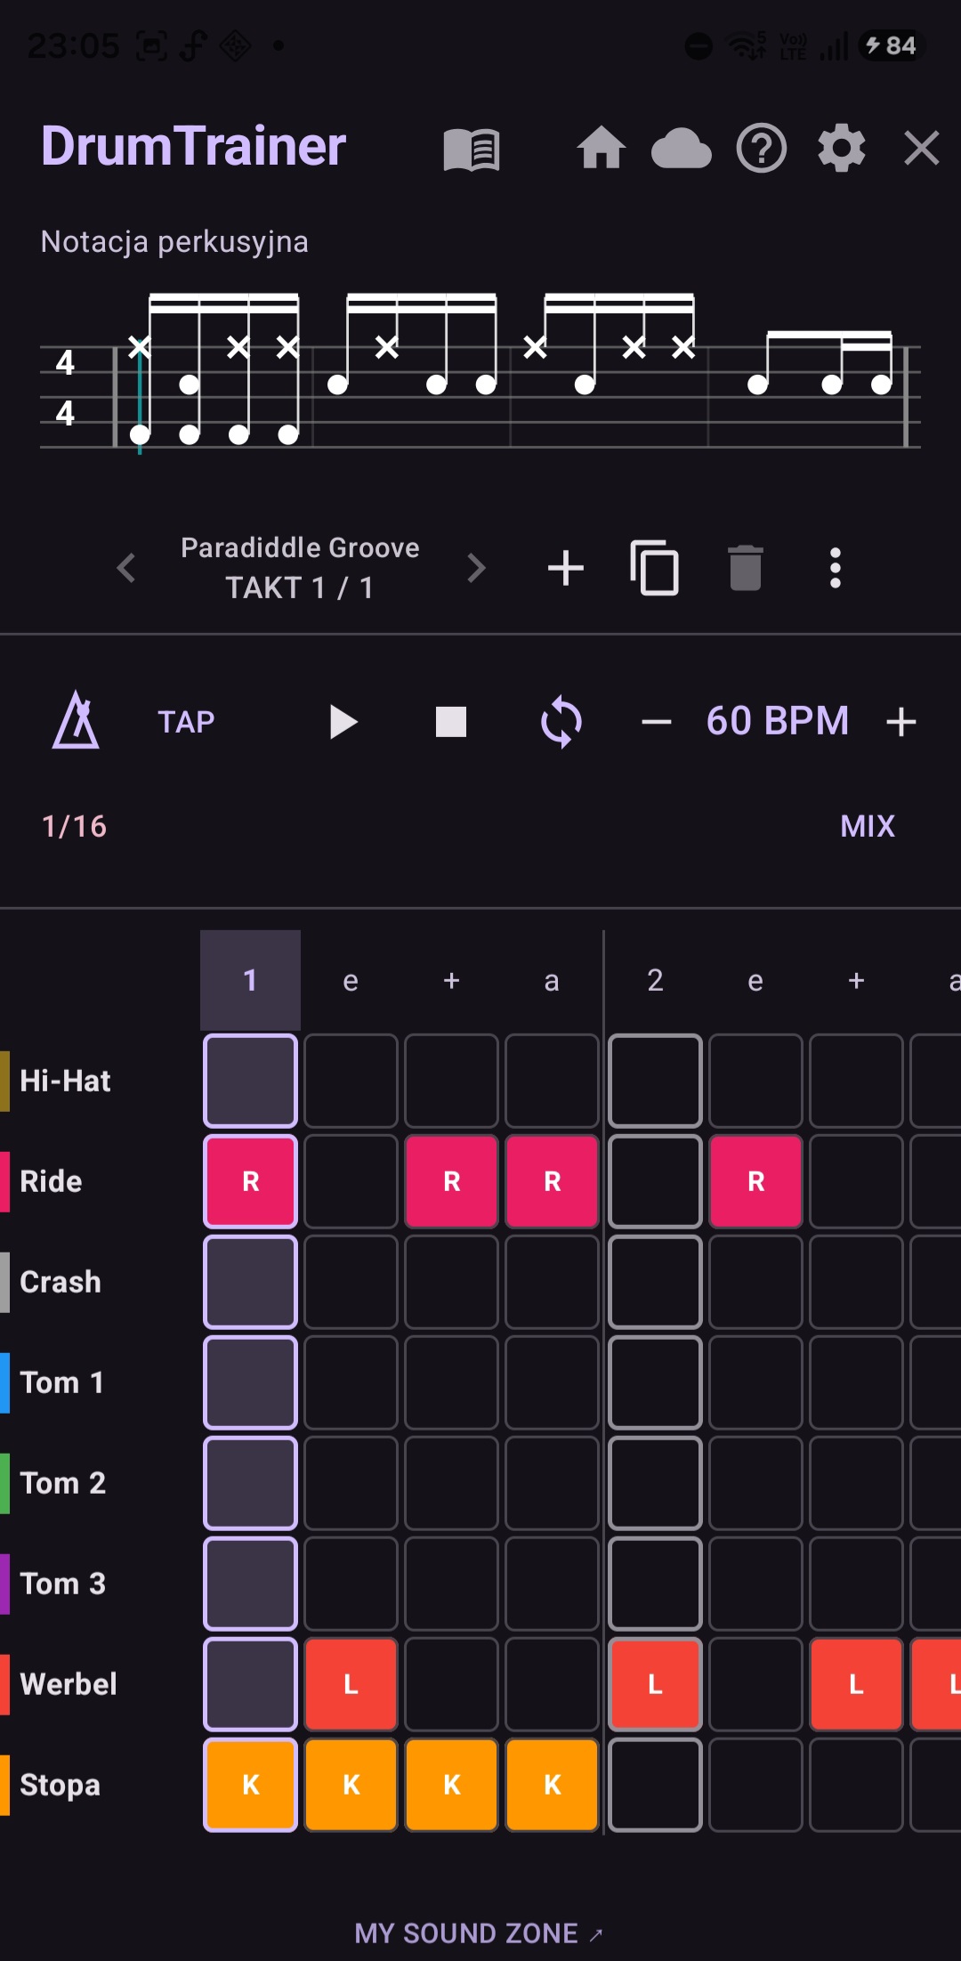Select the Tom 3 instrument row label
The height and width of the screenshot is (1961, 961).
pyautogui.click(x=63, y=1584)
